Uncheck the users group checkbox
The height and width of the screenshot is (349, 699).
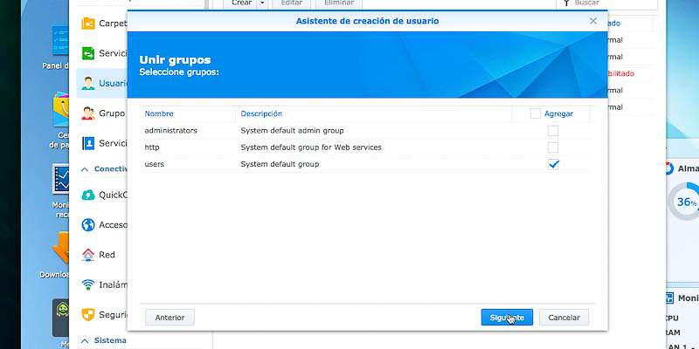[553, 164]
